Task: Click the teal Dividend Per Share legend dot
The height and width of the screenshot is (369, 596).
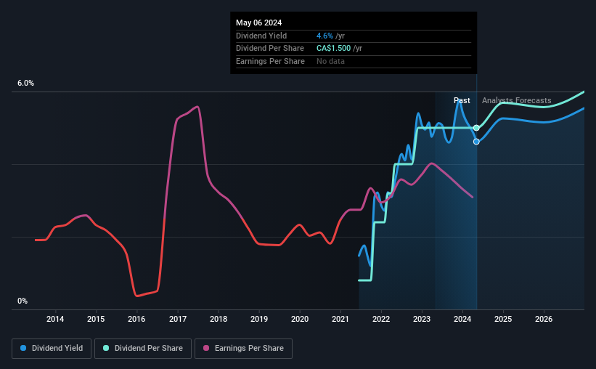Action: coord(106,348)
